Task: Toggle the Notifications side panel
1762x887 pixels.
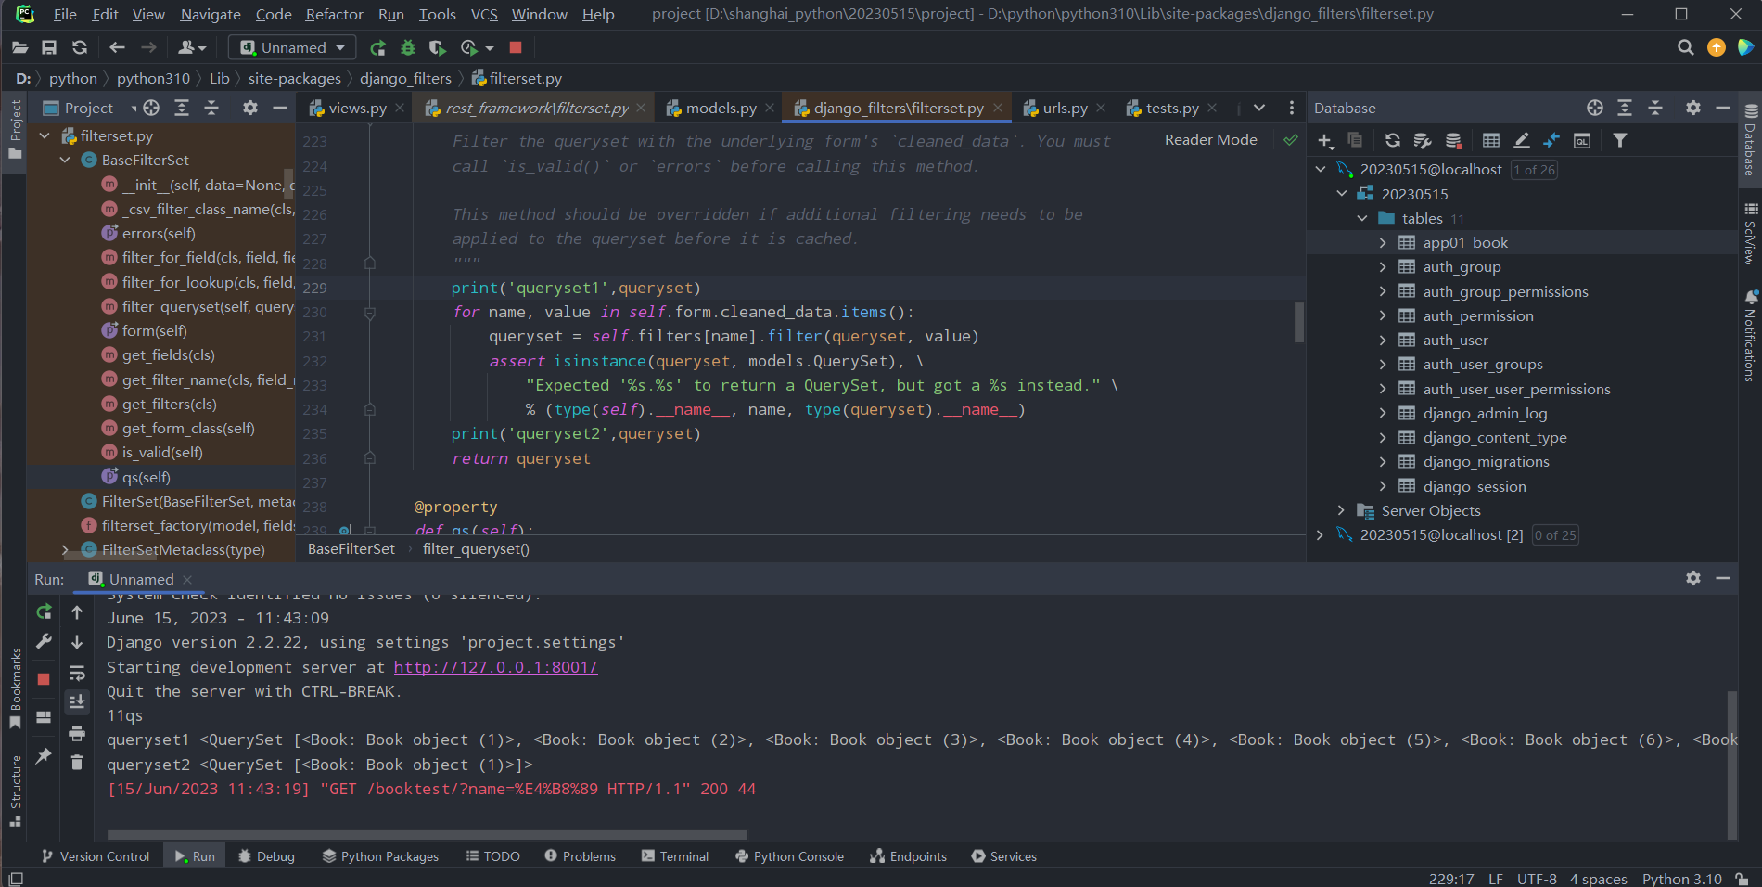Action: tap(1750, 335)
